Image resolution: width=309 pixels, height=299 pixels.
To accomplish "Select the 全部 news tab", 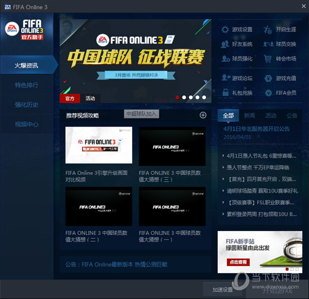I will 228,115.
